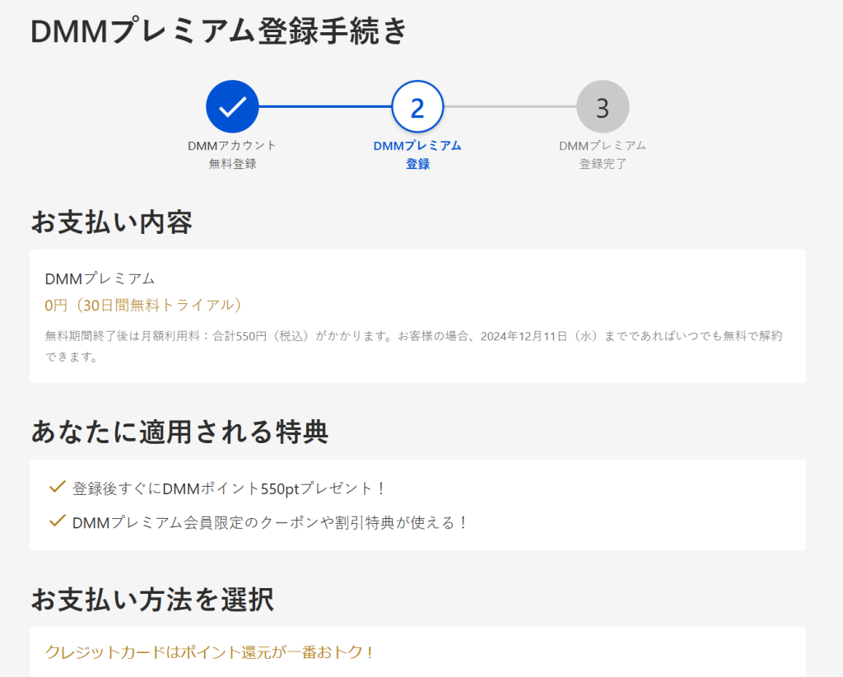The width and height of the screenshot is (843, 677).
Task: Click blue progress line between steps 1 and 2
Action: pyautogui.click(x=325, y=106)
